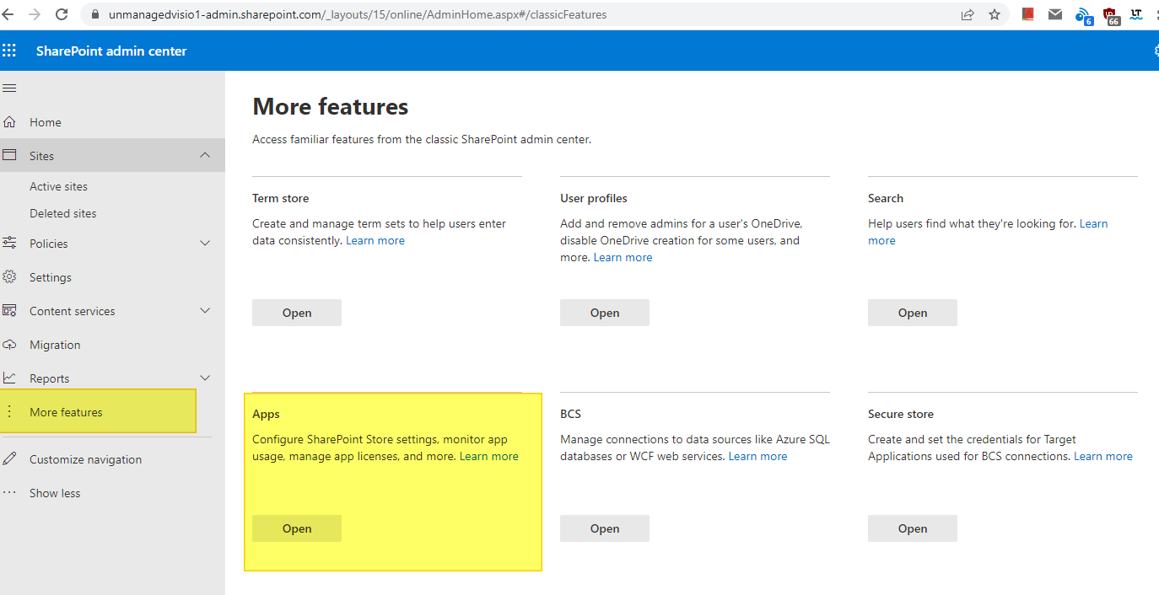Click the Show less ellipsis icon
The image size is (1159, 595).
coord(9,493)
